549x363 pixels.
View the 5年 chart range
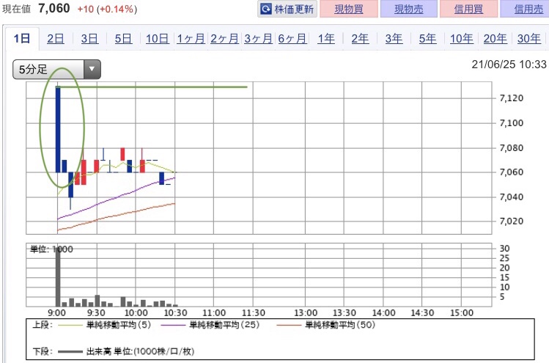[427, 38]
